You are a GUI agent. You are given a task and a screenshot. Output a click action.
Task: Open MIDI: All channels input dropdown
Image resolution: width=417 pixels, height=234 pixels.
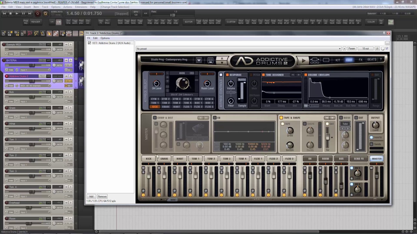[x=35, y=86]
